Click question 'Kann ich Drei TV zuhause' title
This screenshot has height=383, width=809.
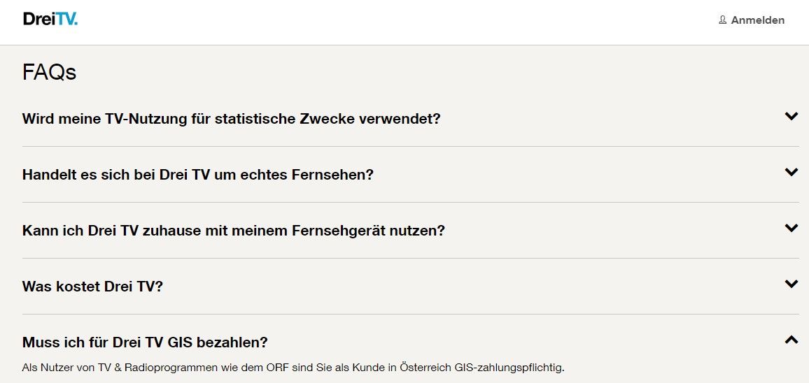coord(233,231)
